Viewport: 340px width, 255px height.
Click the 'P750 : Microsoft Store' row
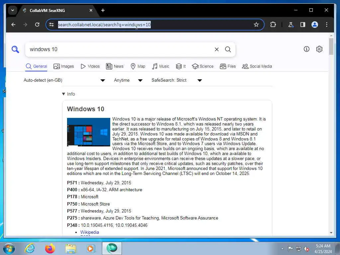click(88, 204)
